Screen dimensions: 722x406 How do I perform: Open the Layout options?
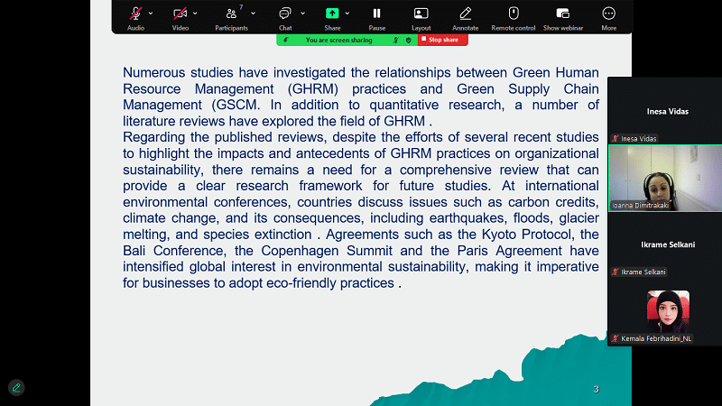[421, 14]
